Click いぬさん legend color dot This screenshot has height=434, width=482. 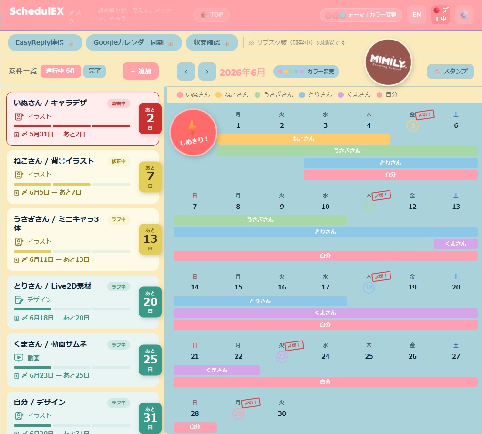point(180,95)
